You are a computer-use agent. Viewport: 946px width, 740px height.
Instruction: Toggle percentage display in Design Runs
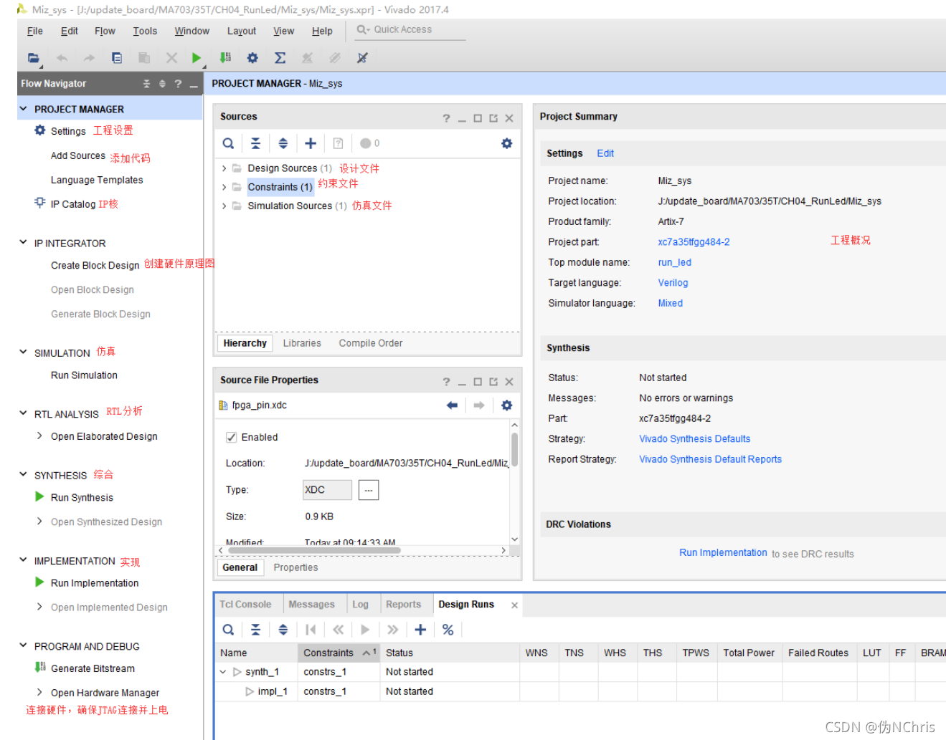tap(448, 630)
